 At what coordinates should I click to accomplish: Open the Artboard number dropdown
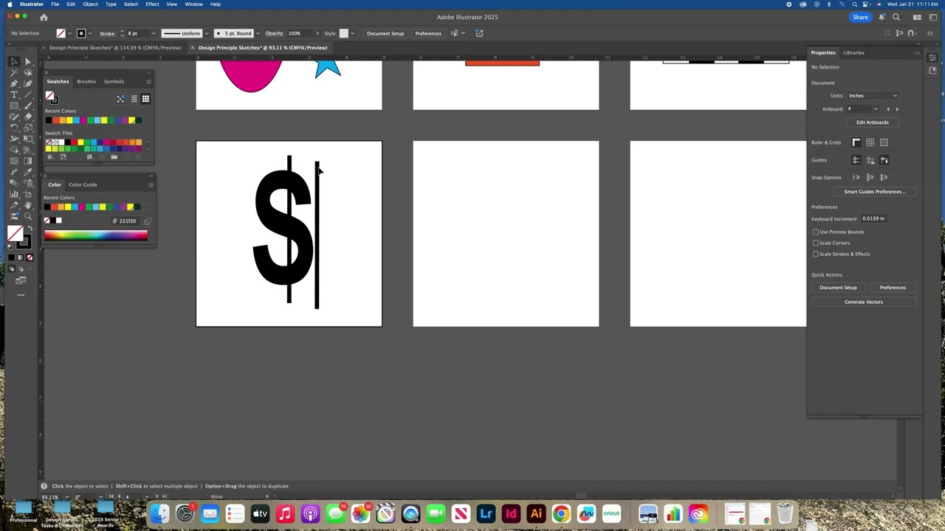(x=876, y=109)
